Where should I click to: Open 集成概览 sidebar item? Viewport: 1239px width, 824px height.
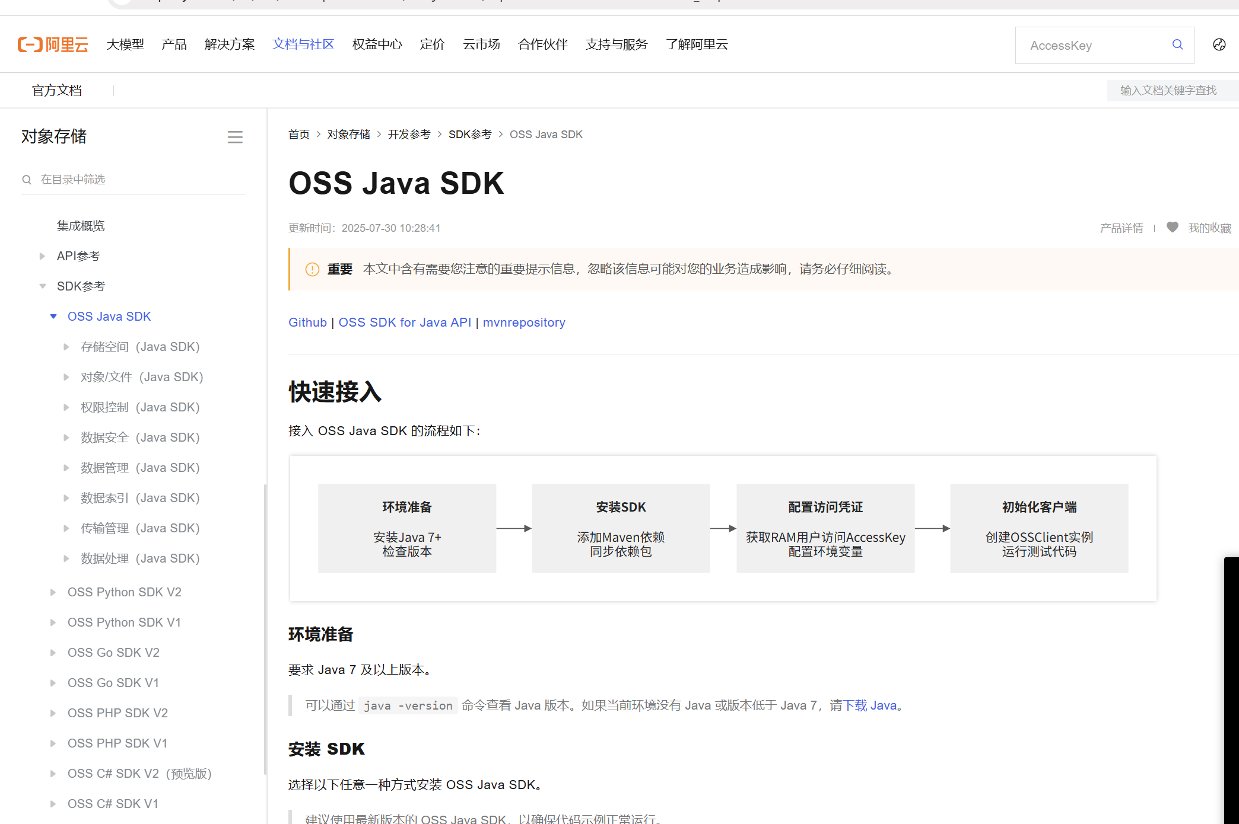pyautogui.click(x=81, y=226)
